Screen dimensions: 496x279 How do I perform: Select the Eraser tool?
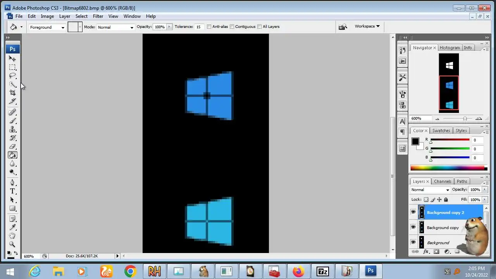point(12,146)
